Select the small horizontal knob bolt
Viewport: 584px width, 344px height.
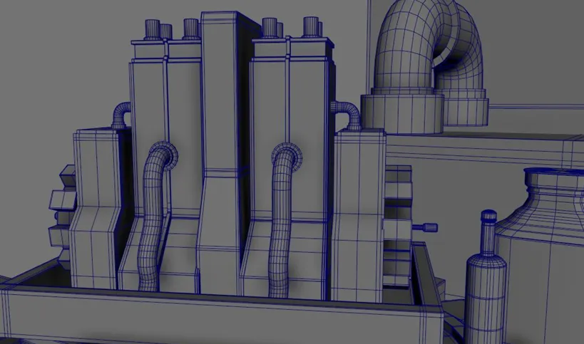click(x=425, y=227)
